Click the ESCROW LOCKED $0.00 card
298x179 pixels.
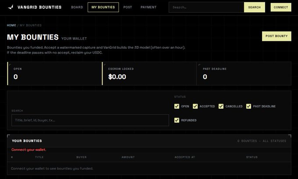click(x=149, y=73)
